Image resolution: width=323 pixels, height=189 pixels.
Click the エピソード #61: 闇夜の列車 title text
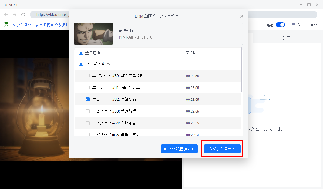pyautogui.click(x=116, y=87)
